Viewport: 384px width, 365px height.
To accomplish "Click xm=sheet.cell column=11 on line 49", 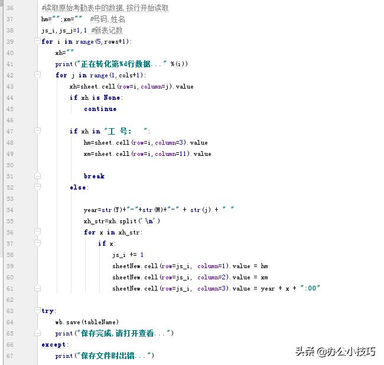I will (x=147, y=154).
